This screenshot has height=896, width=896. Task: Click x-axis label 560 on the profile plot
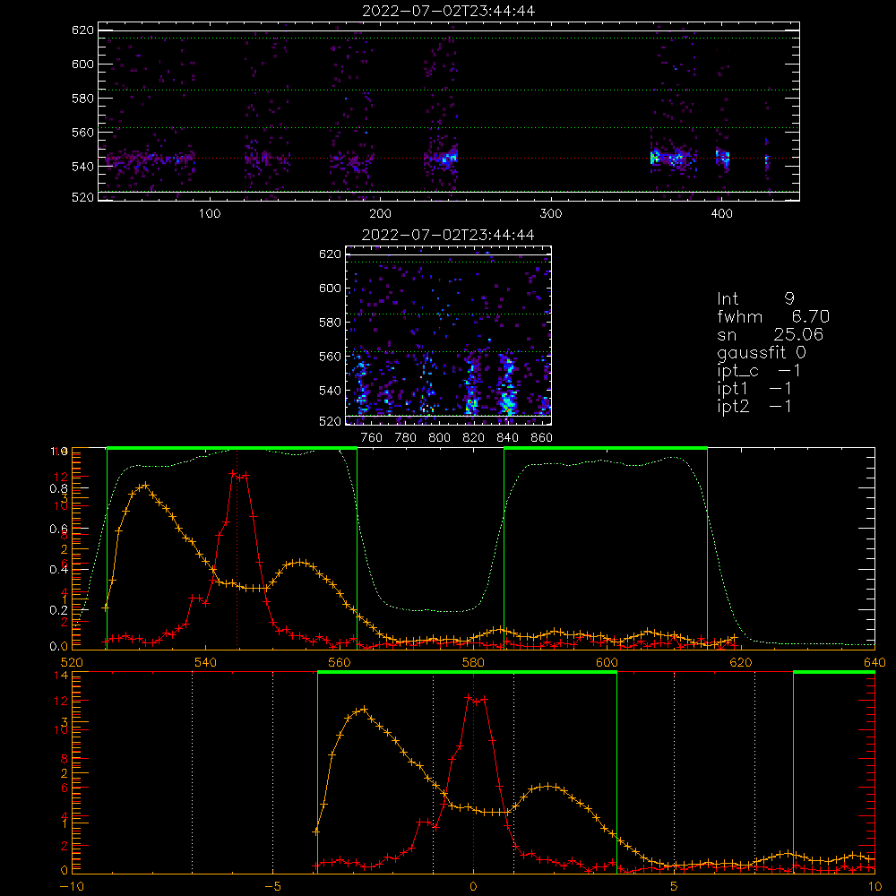coord(340,662)
